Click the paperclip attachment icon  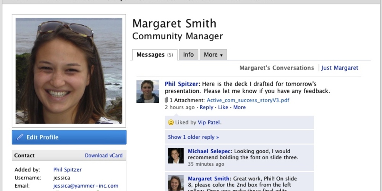point(166,100)
